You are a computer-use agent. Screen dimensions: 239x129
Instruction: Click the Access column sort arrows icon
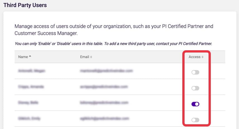(202, 57)
